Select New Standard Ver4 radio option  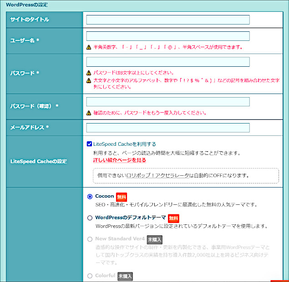pyautogui.click(x=90, y=239)
